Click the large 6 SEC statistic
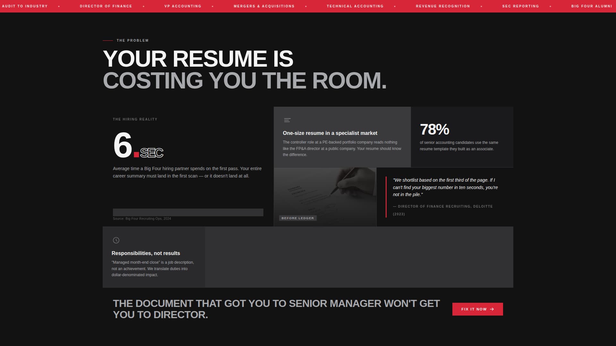Screen dimensions: 616x346 [x=138, y=145]
